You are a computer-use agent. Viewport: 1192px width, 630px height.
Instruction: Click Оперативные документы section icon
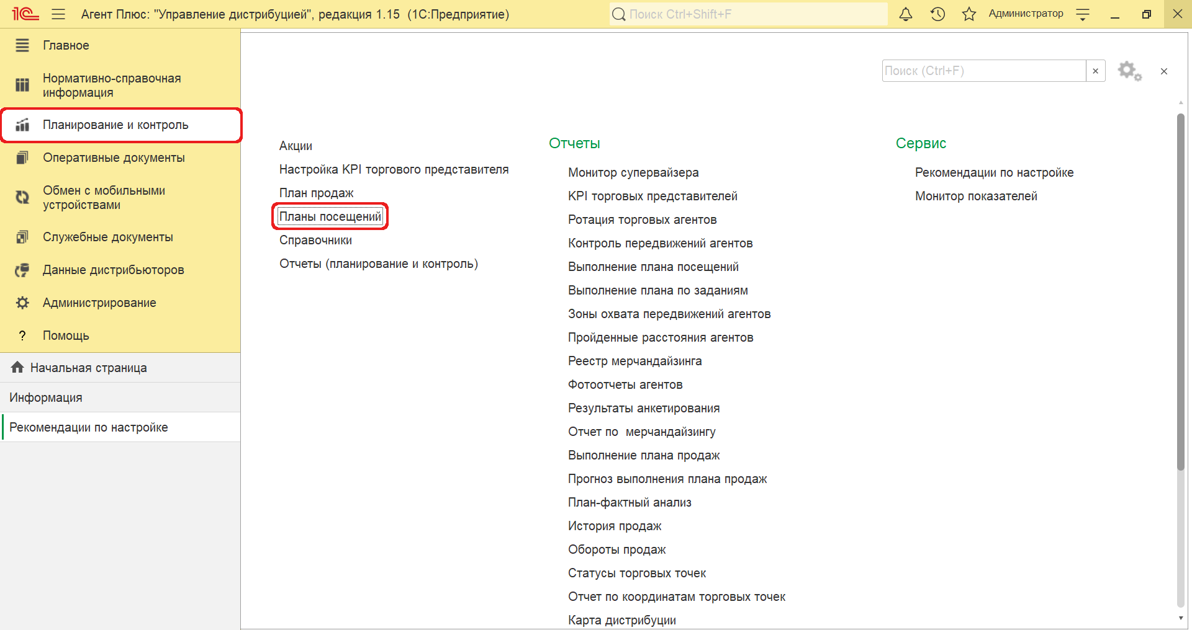(22, 157)
